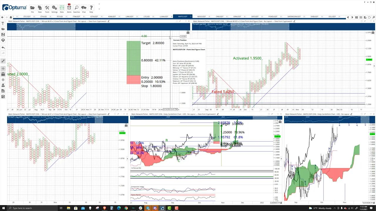The image size is (376, 211).
Task: Shift the tab strip right with its arrow
Action: (x=352, y=17)
